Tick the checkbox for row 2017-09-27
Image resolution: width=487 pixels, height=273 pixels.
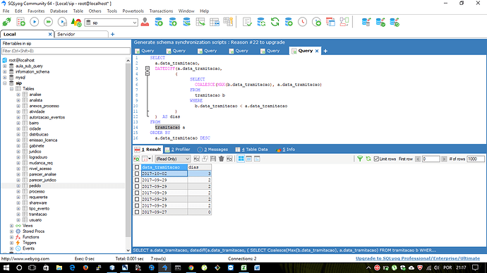137,212
